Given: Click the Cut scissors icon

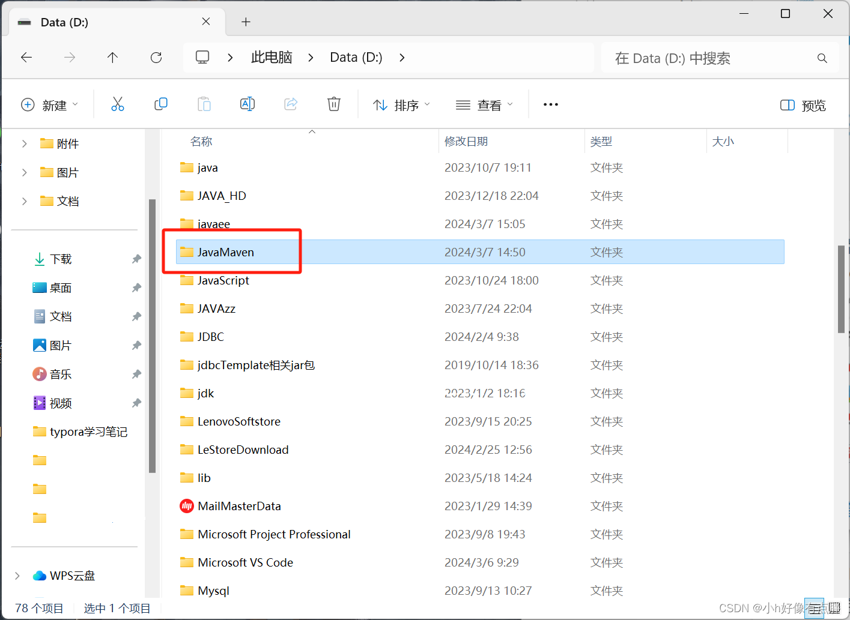Looking at the screenshot, I should tap(118, 104).
